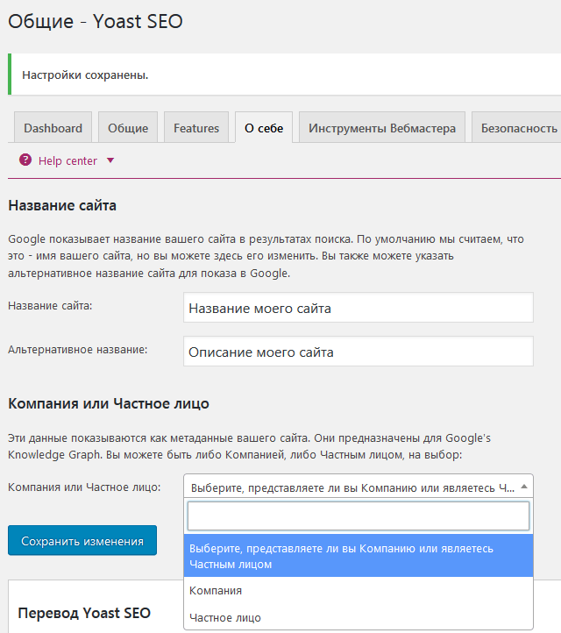Viewport: 561px width, 633px height.
Task: Switch to the Общие tab
Action: click(x=128, y=127)
